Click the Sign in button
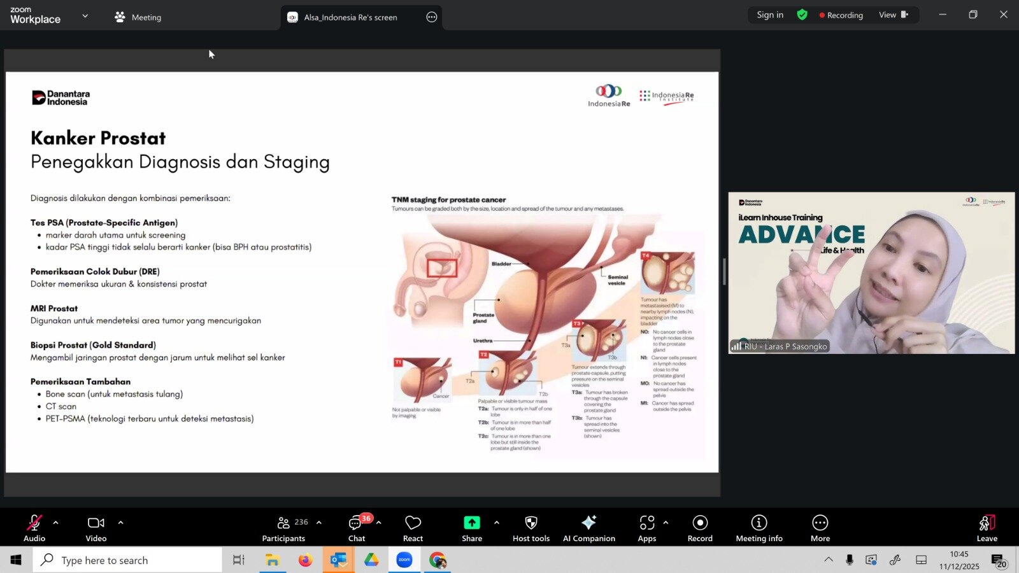1019x573 pixels. coord(769,15)
